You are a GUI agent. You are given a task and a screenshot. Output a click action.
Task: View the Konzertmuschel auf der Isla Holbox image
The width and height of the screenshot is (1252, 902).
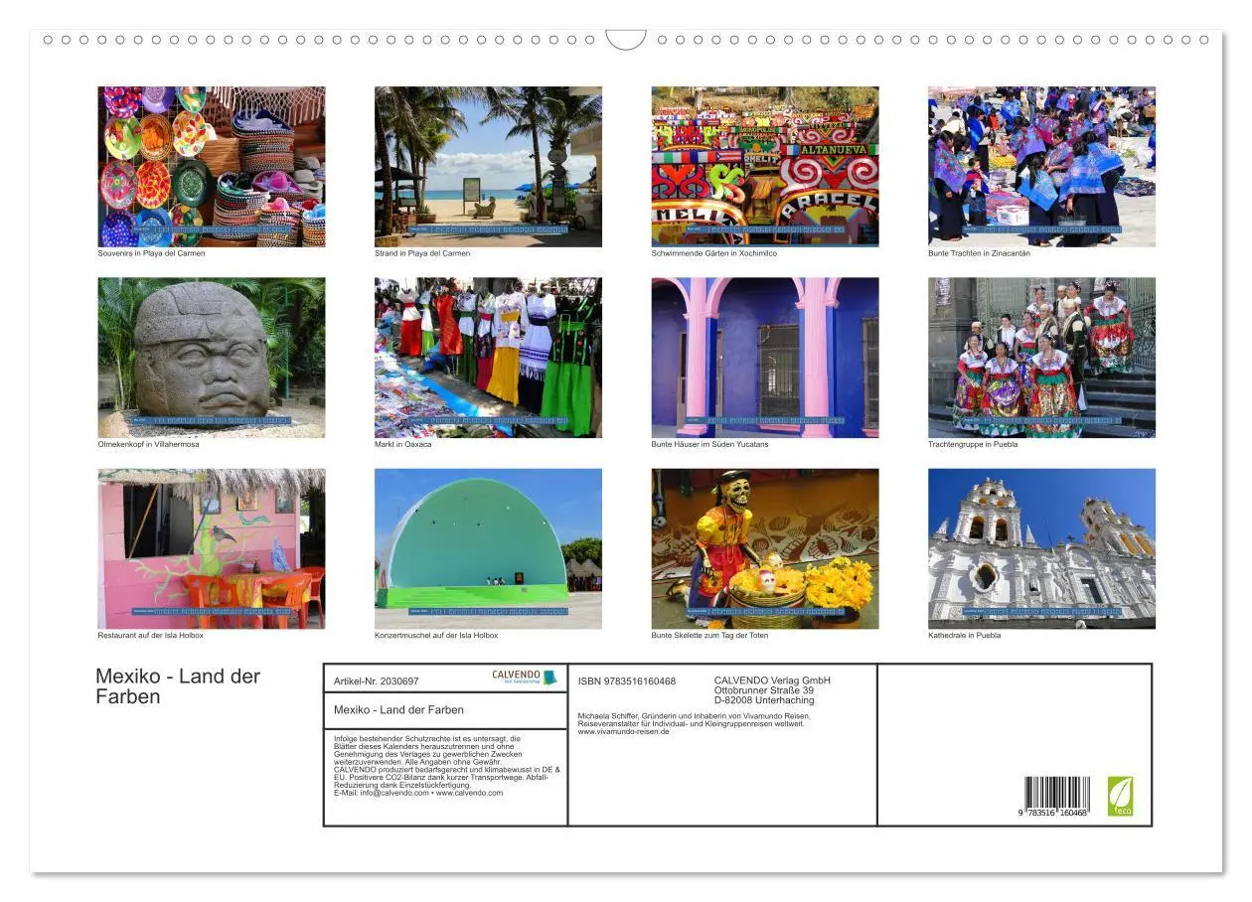(x=489, y=549)
